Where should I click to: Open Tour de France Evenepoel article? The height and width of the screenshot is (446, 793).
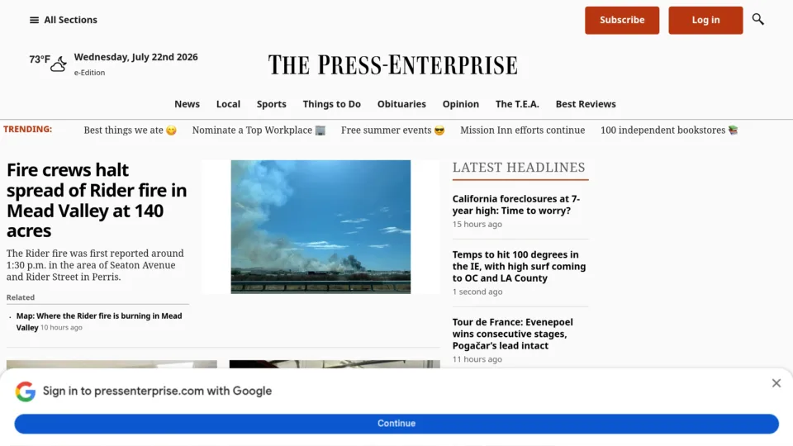coord(512,334)
